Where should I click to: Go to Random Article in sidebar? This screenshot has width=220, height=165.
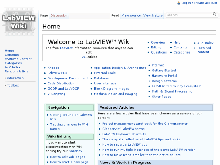(x=16, y=71)
